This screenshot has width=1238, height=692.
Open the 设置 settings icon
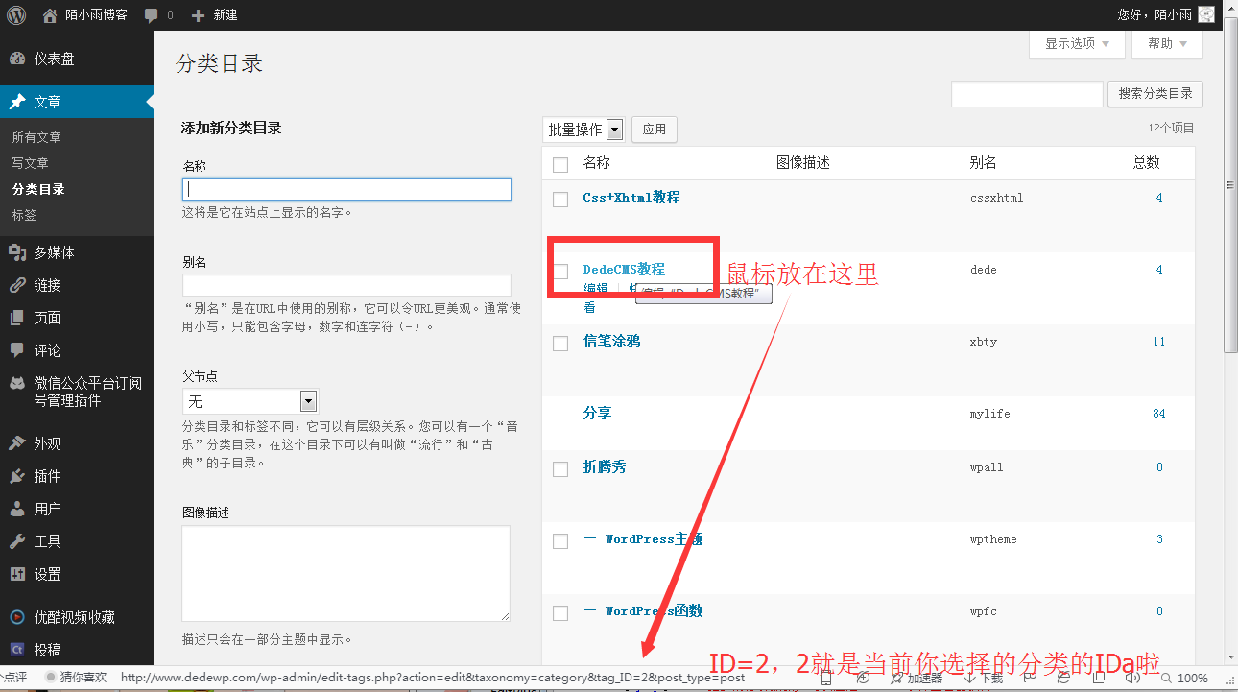(17, 574)
